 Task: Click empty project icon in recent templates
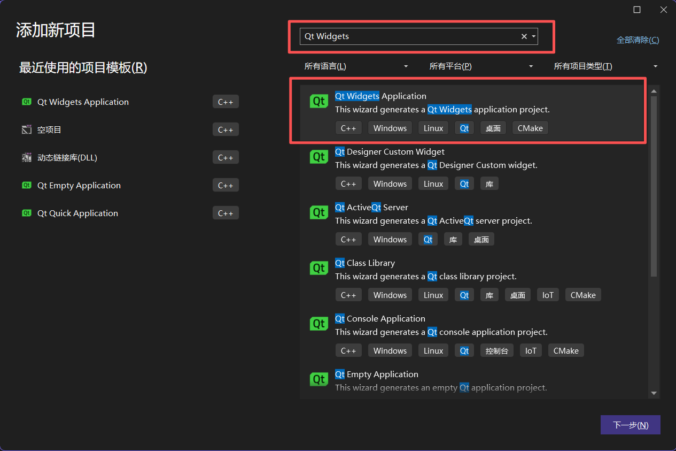(27, 129)
